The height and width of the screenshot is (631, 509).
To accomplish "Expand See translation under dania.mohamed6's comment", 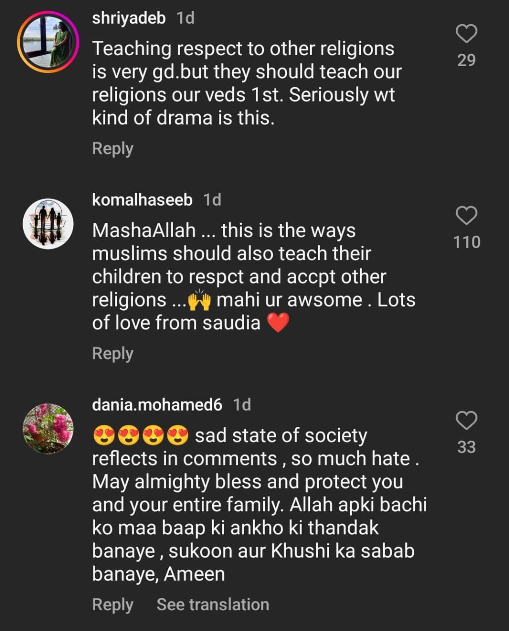I will coord(213,605).
